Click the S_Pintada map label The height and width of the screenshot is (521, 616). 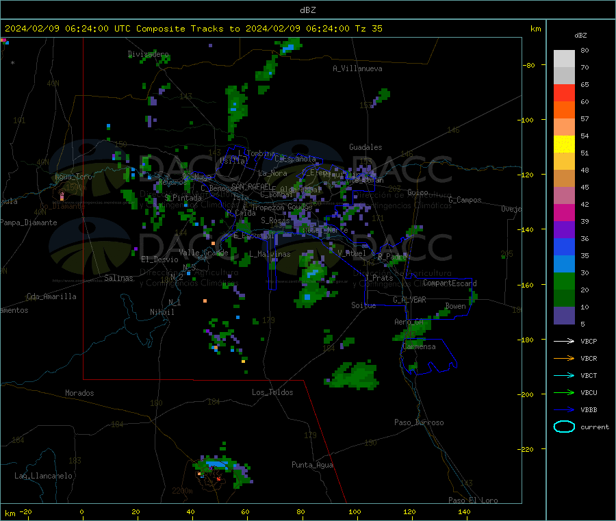(183, 198)
